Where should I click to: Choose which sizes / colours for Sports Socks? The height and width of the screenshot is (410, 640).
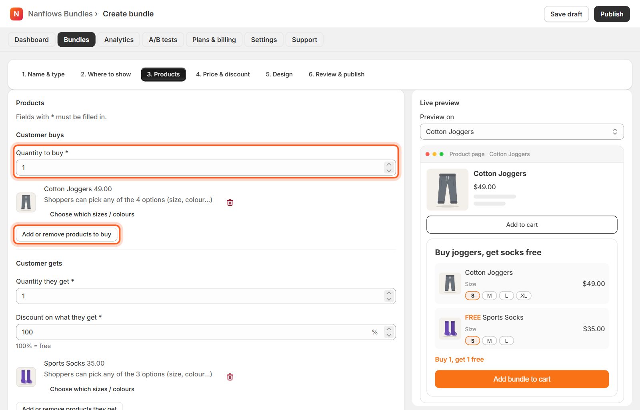click(92, 389)
